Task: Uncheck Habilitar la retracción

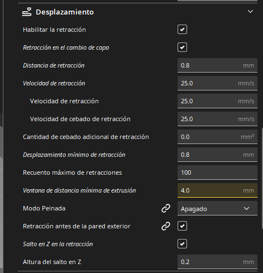Action: 182,30
